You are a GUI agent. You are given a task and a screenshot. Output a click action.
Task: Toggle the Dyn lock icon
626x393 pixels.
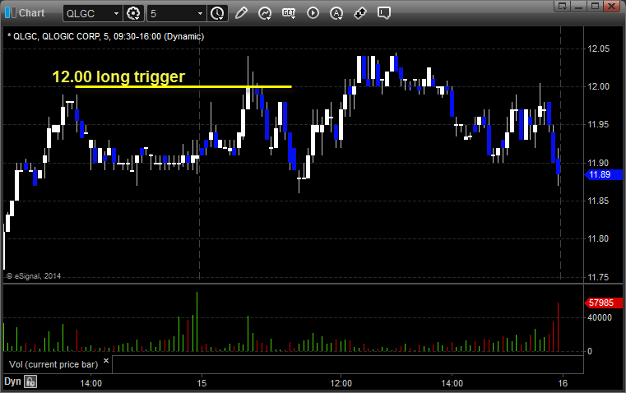coord(30,381)
